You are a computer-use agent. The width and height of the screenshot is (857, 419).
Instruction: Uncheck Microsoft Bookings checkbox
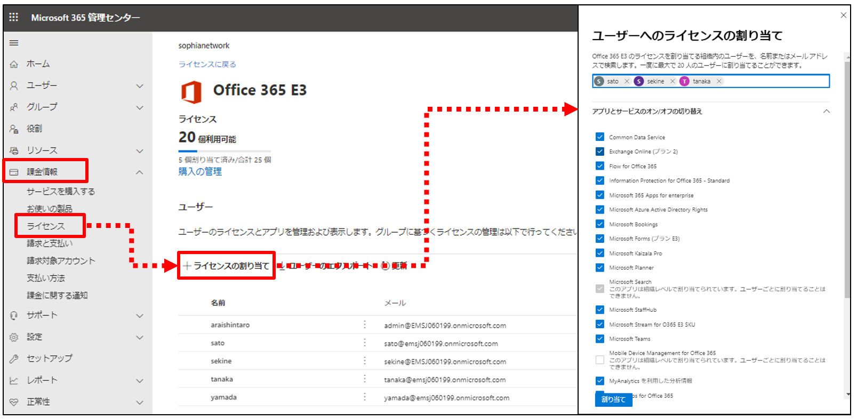(x=600, y=224)
